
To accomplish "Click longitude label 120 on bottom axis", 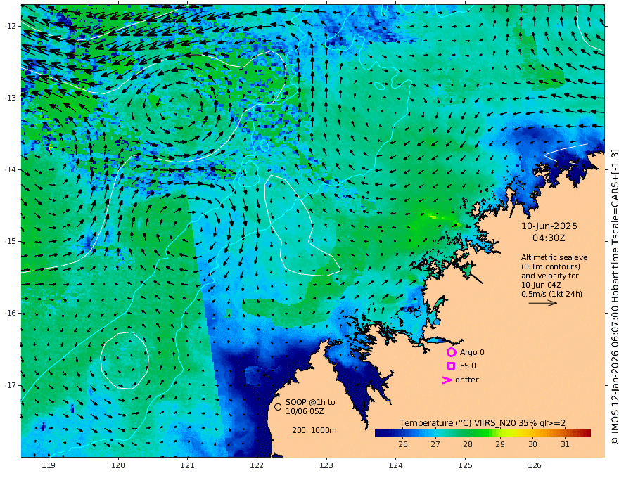I will coord(118,466).
